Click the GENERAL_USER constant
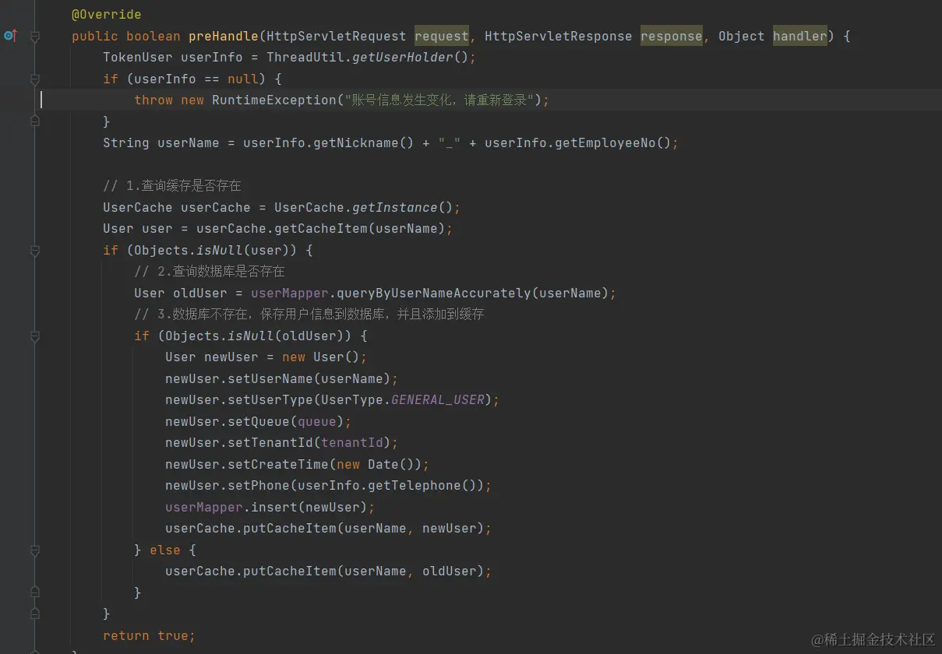The height and width of the screenshot is (654, 942). point(437,400)
